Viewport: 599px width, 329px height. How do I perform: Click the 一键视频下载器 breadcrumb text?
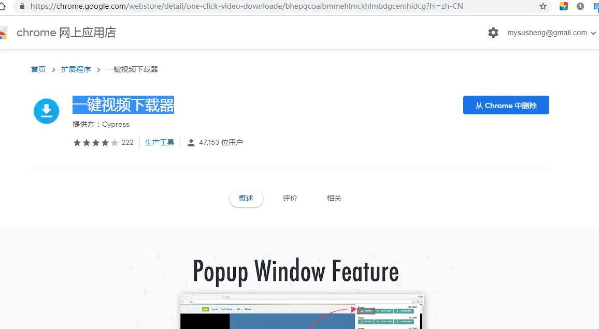[132, 69]
